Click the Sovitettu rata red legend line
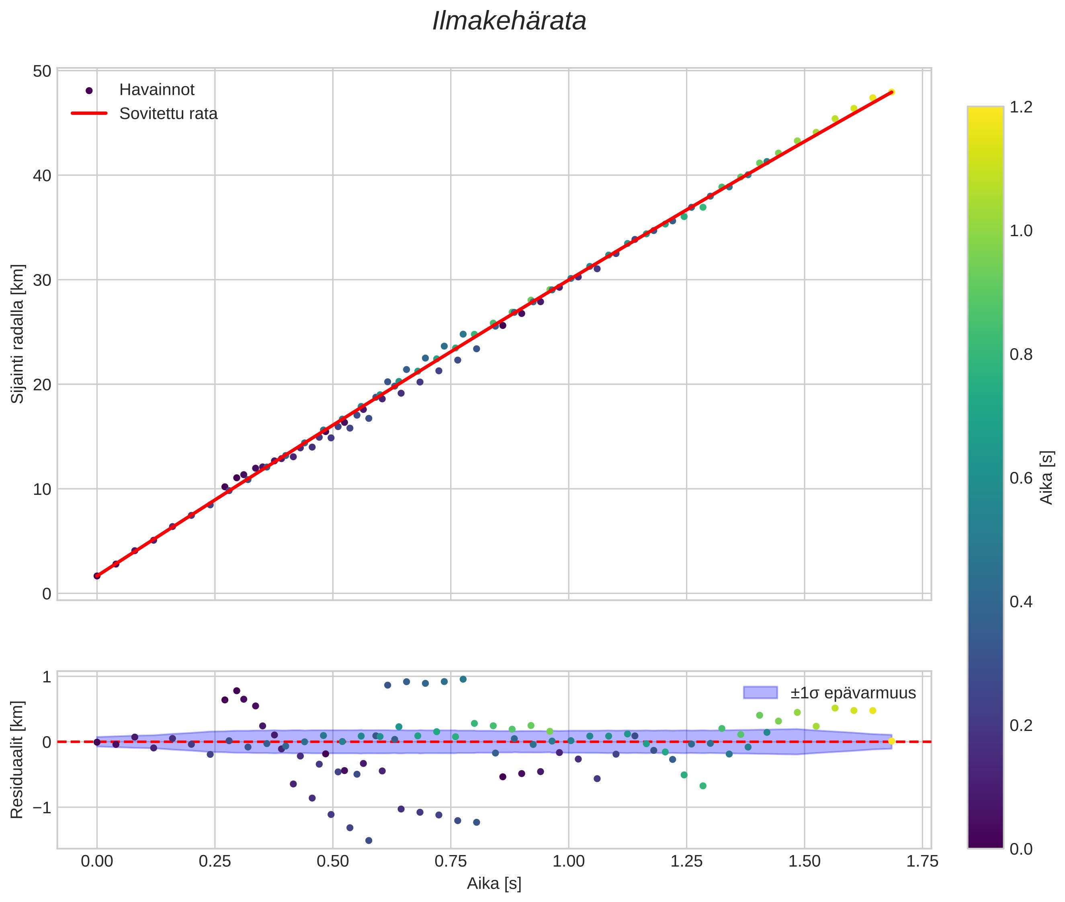 tap(89, 114)
